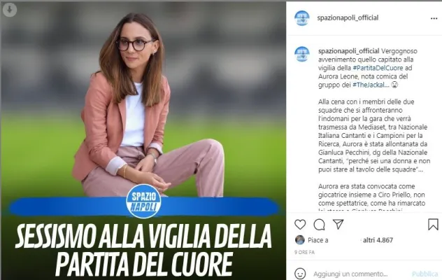Open spazionapoli_official username in header
Viewport: 442px width, 280px height.
point(348,17)
